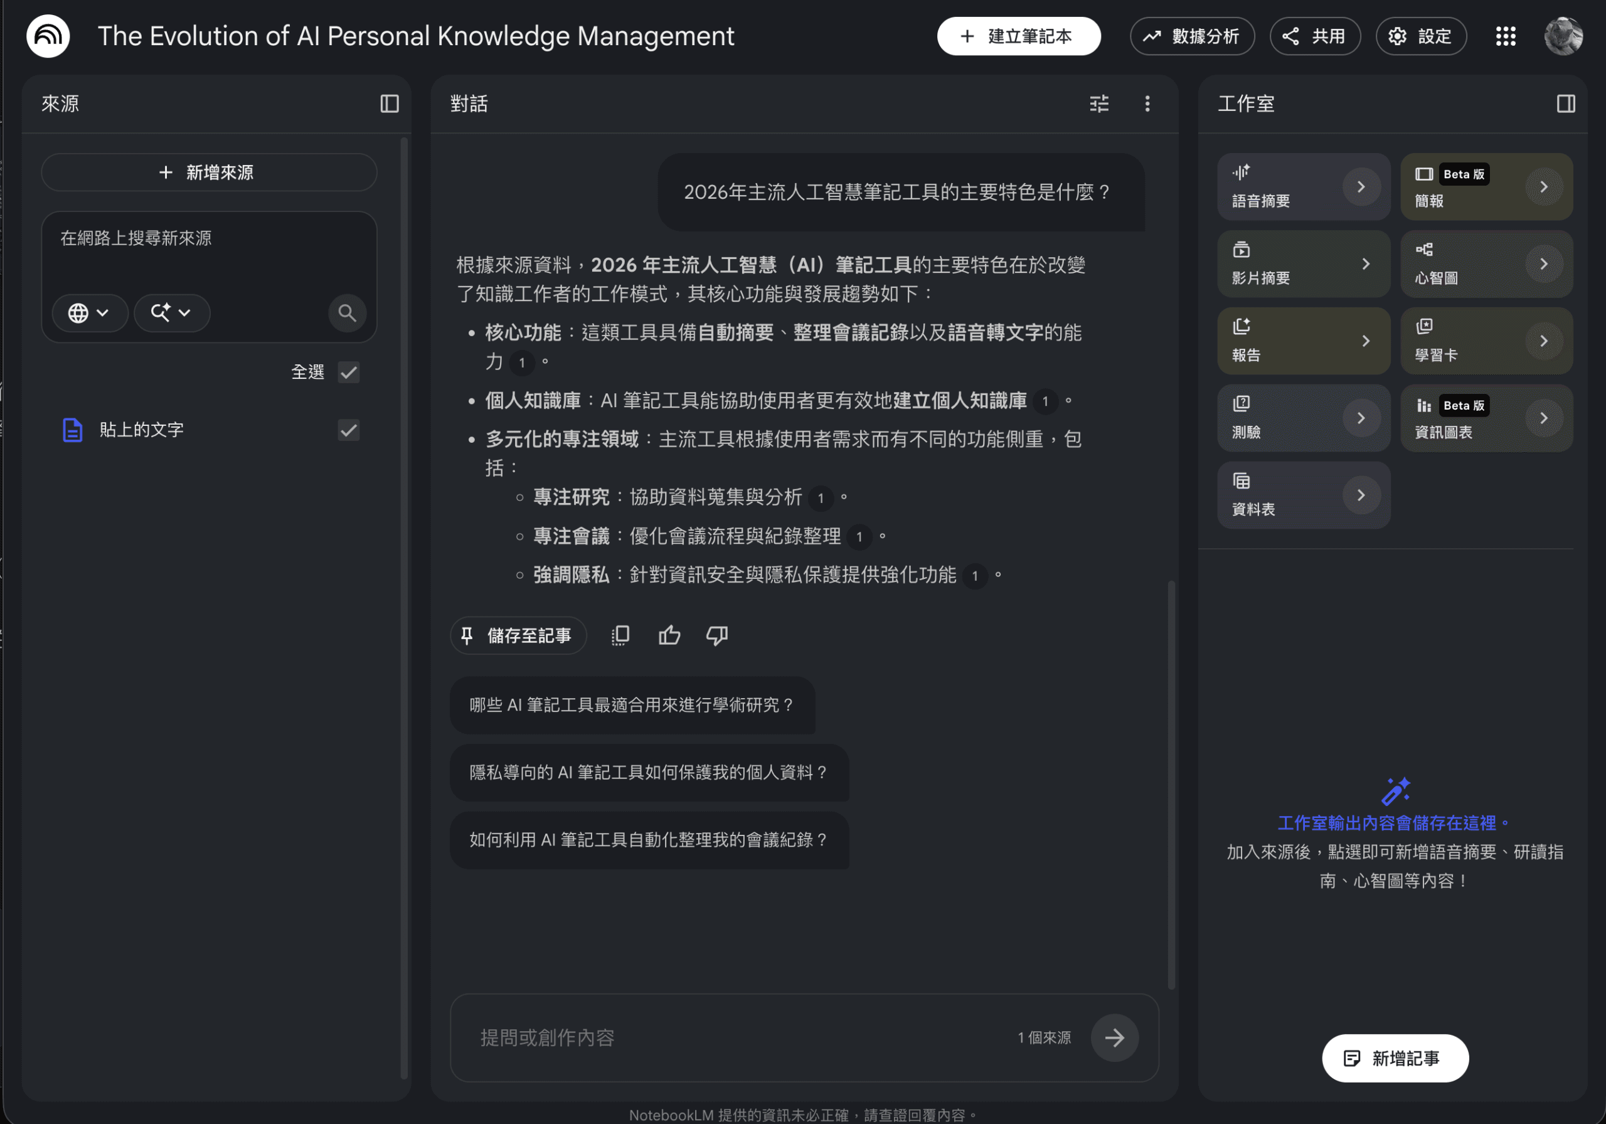Click citation 1 on the 專注會議 line
The image size is (1606, 1124).
pyautogui.click(x=859, y=536)
